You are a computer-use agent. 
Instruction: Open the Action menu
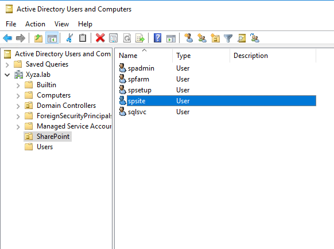coord(35,24)
